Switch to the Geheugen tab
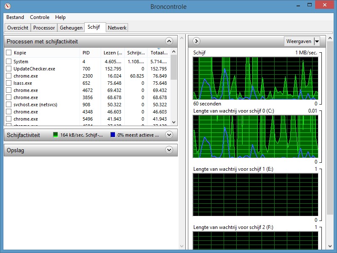The image size is (337, 253). (x=71, y=28)
